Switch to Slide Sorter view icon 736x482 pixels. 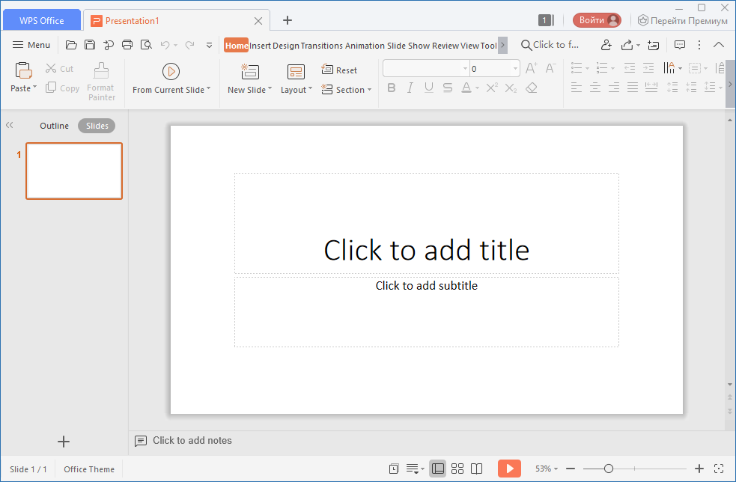(457, 469)
